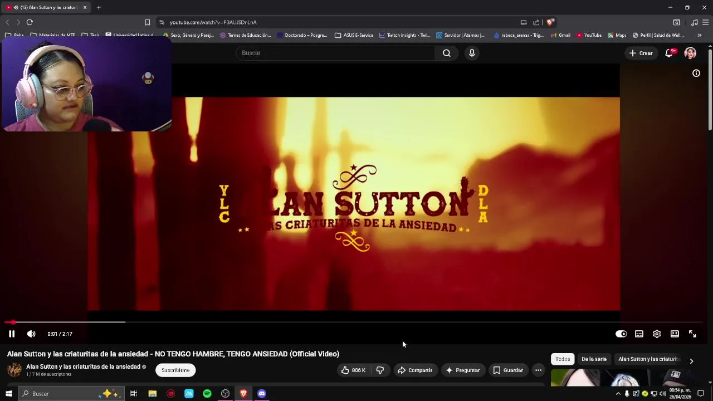Click the Compartir button
Viewport: 713px width, 401px height.
click(414, 370)
